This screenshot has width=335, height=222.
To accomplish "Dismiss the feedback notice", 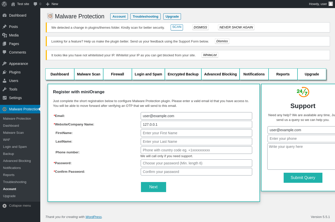I will pos(222,41).
